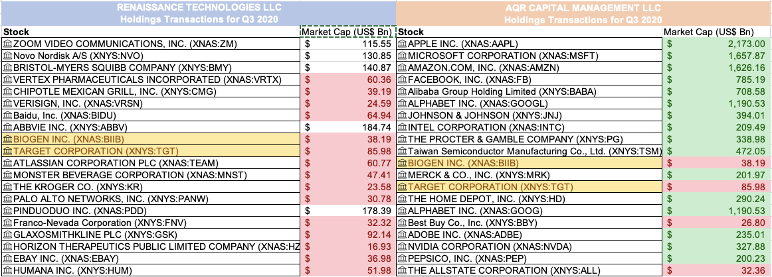This screenshot has height=277, width=772.
Task: Select the red market cap value 16.93
Action: 348,247
